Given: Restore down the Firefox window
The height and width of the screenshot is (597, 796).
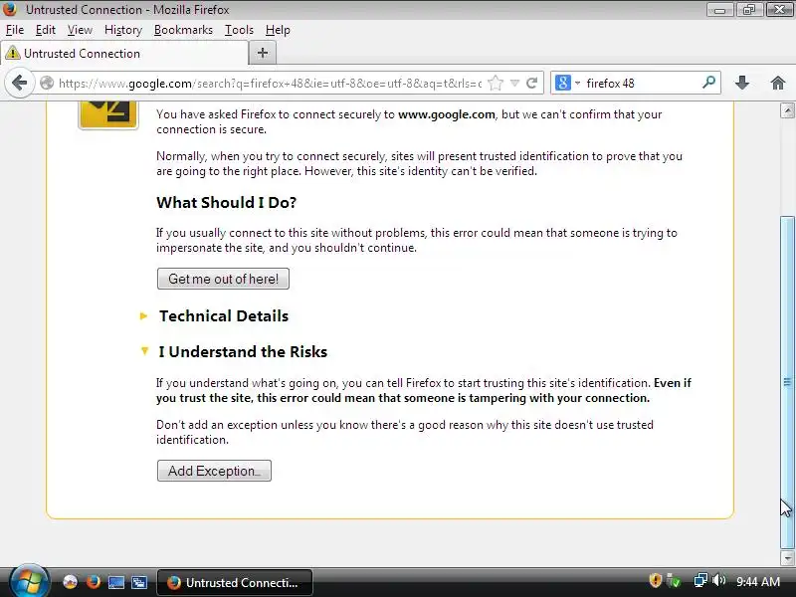Looking at the screenshot, I should [749, 10].
